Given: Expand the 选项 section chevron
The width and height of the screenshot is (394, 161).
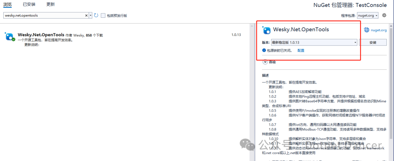Looking at the screenshot, I should [x=265, y=61].
